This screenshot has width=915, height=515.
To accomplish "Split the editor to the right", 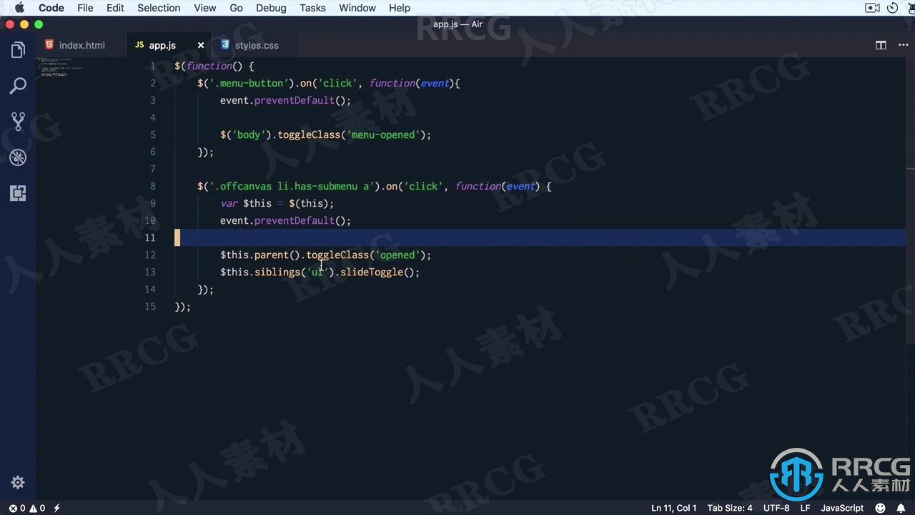I will (x=881, y=45).
